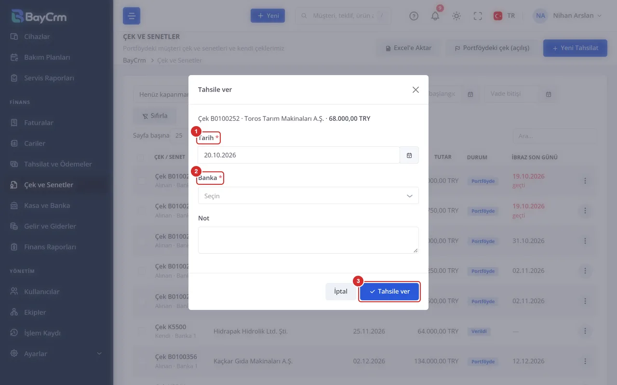This screenshot has height=385, width=617.
Task: Click the Tarih date input field
Action: coord(299,155)
